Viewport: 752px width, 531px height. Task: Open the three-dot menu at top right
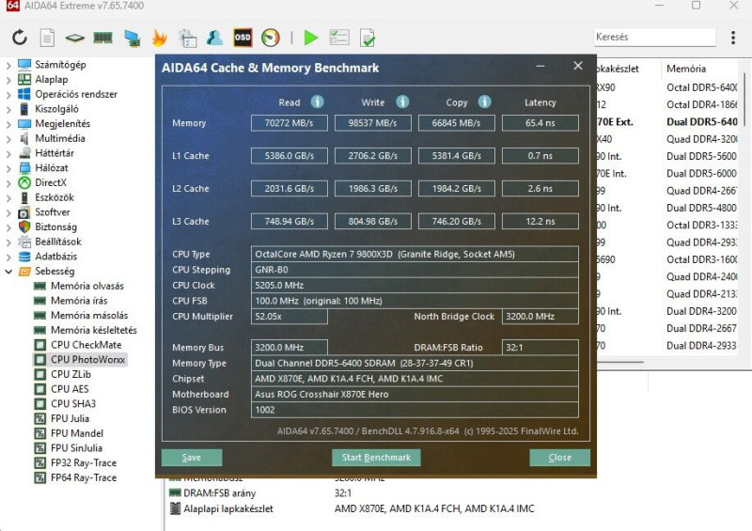(733, 38)
